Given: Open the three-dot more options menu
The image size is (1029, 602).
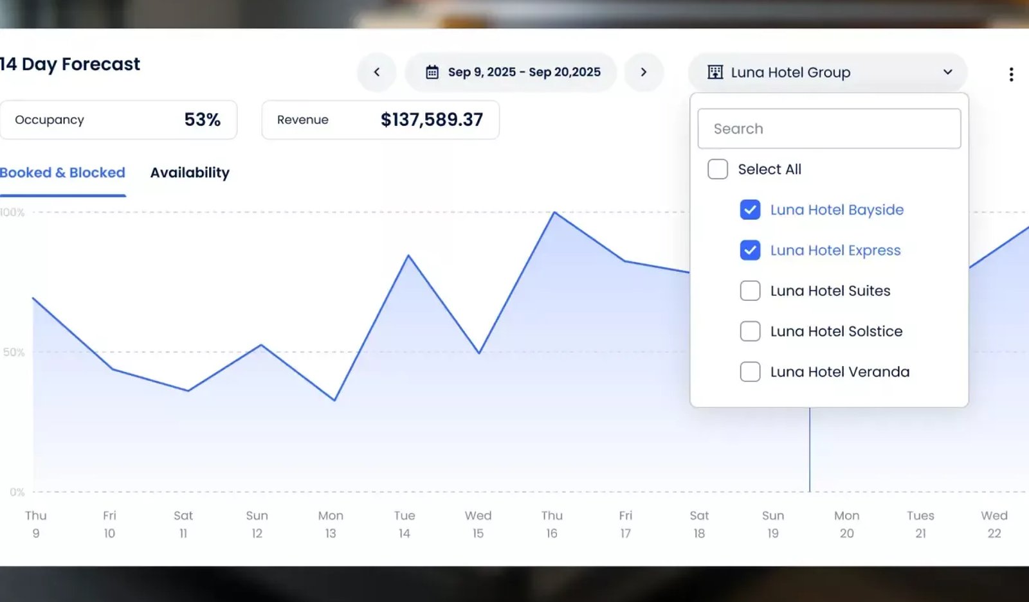Looking at the screenshot, I should [1011, 75].
